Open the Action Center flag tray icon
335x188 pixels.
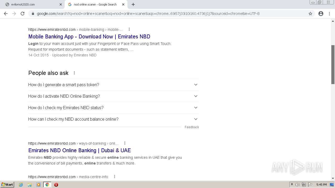[310, 185]
